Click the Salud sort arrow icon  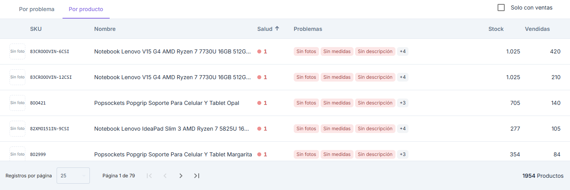coord(277,28)
